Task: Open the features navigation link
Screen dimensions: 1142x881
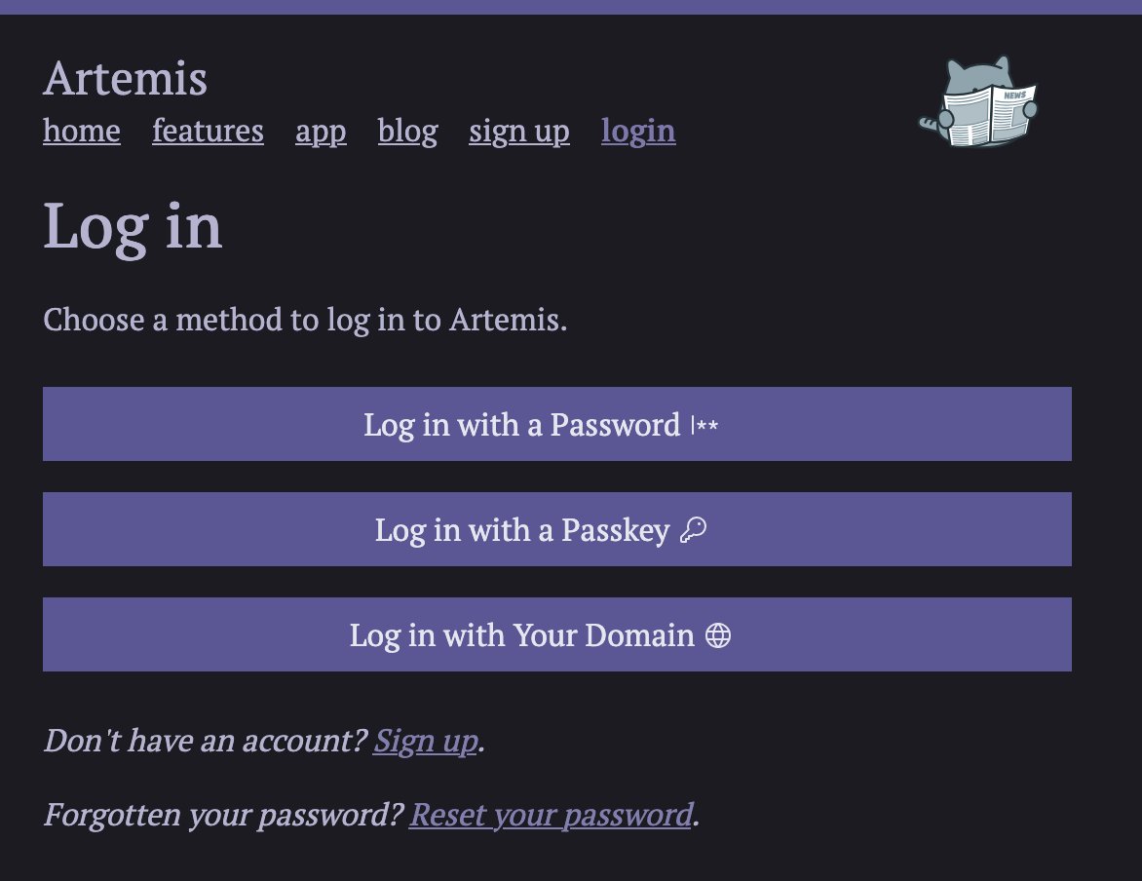Action: [x=208, y=131]
